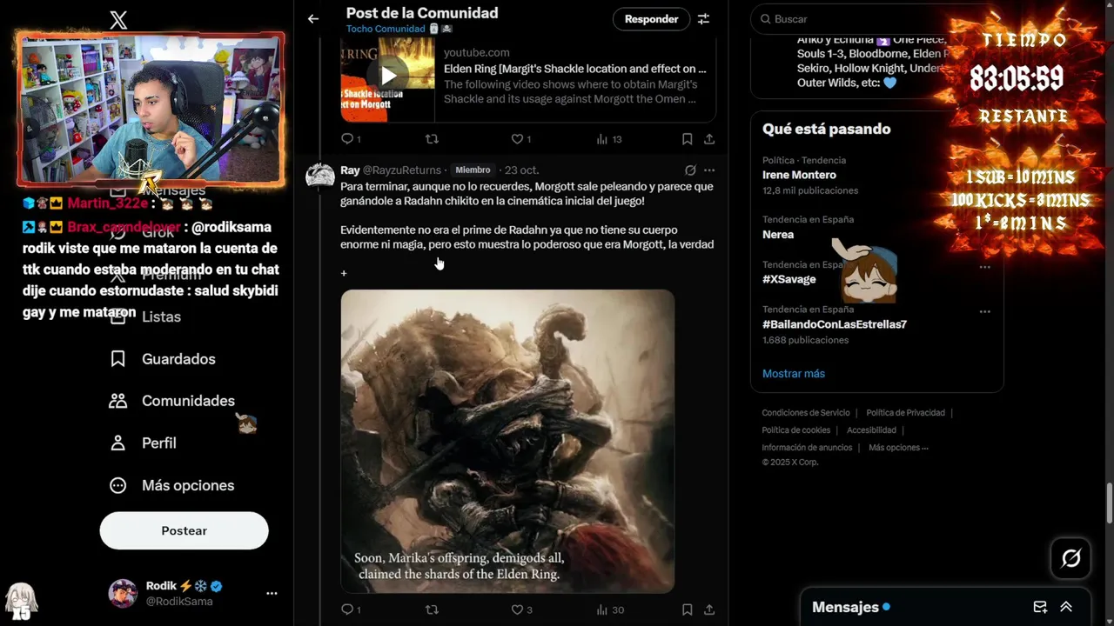Share the YouTube link post
This screenshot has width=1114, height=626.
(x=709, y=139)
